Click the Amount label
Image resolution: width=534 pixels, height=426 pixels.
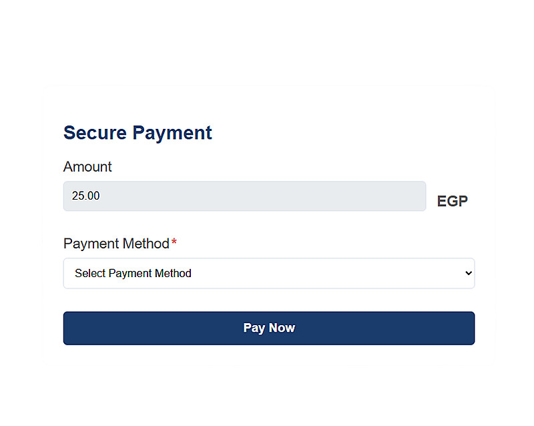[87, 167]
